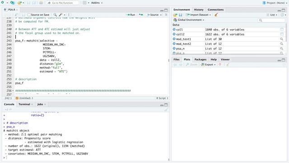Open the (Untitled) section navigator
This screenshot has height=163, width=289.
(x=24, y=98)
